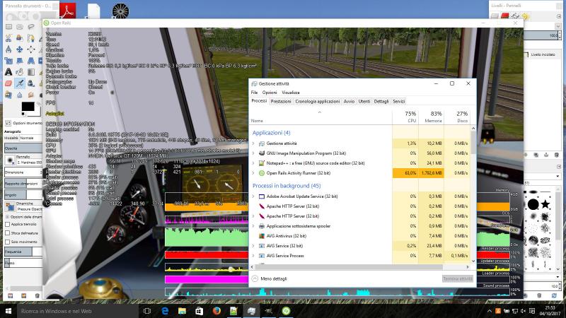Expand the Notepad++ process row

click(x=253, y=163)
